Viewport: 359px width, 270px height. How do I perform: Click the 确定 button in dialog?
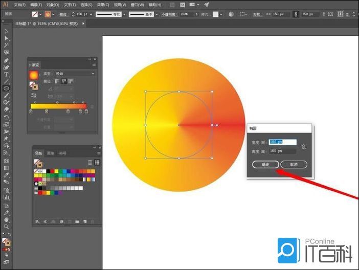265,164
